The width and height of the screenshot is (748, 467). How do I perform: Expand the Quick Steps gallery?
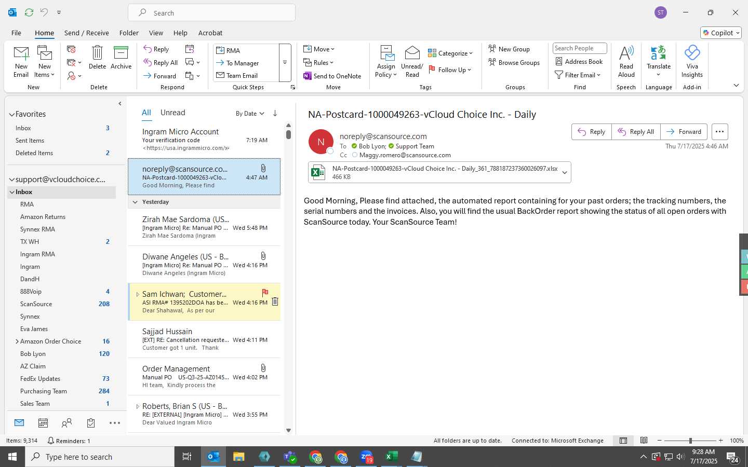coord(285,63)
